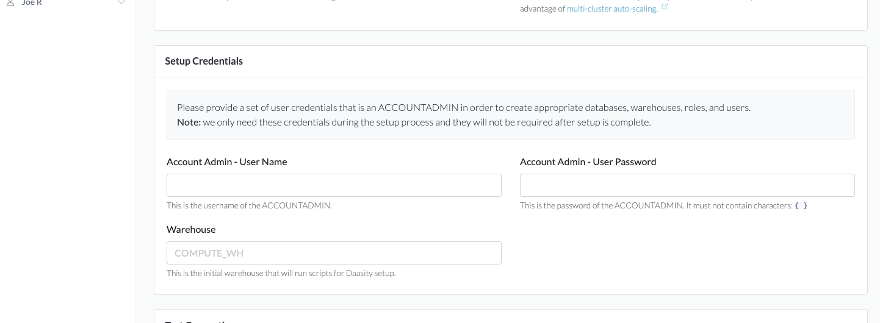Click the Joe R user name
880x323 pixels.
point(32,3)
